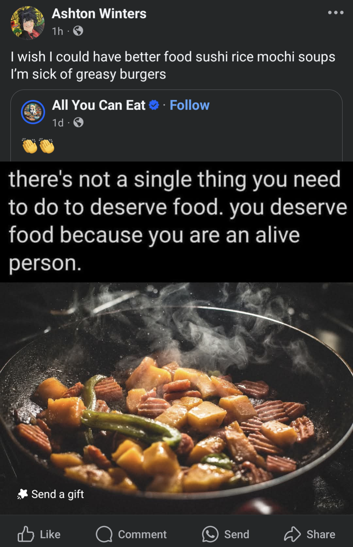This screenshot has width=353, height=547.
Task: Tap Ashton Winters profile picture
Action: coord(28,23)
